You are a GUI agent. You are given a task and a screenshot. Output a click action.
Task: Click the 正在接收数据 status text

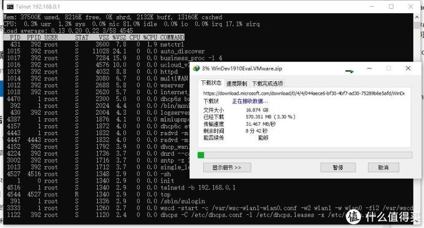250,102
